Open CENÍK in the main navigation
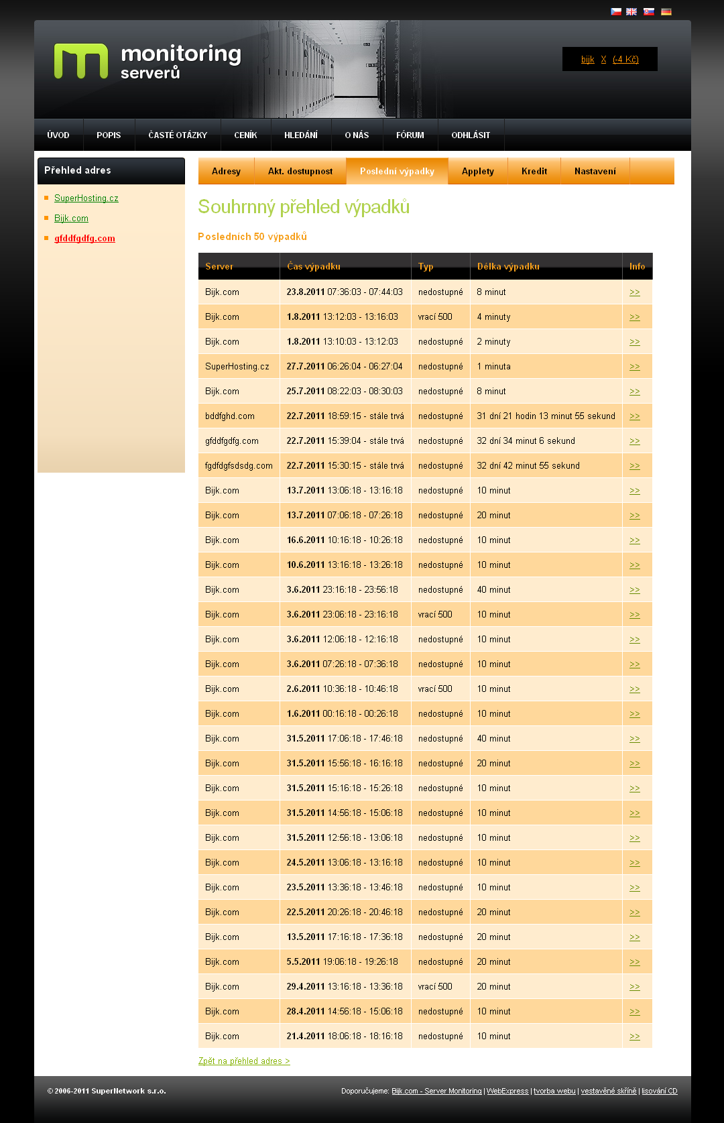The width and height of the screenshot is (724, 1123). pyautogui.click(x=245, y=135)
